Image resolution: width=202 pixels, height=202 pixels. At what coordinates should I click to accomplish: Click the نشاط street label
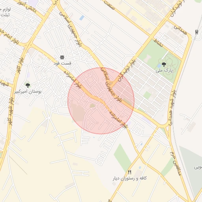tap(159, 43)
